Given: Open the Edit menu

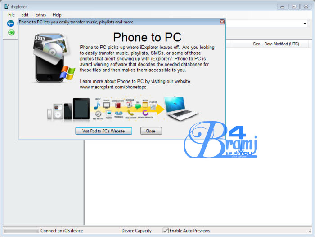Looking at the screenshot, I should [25, 15].
